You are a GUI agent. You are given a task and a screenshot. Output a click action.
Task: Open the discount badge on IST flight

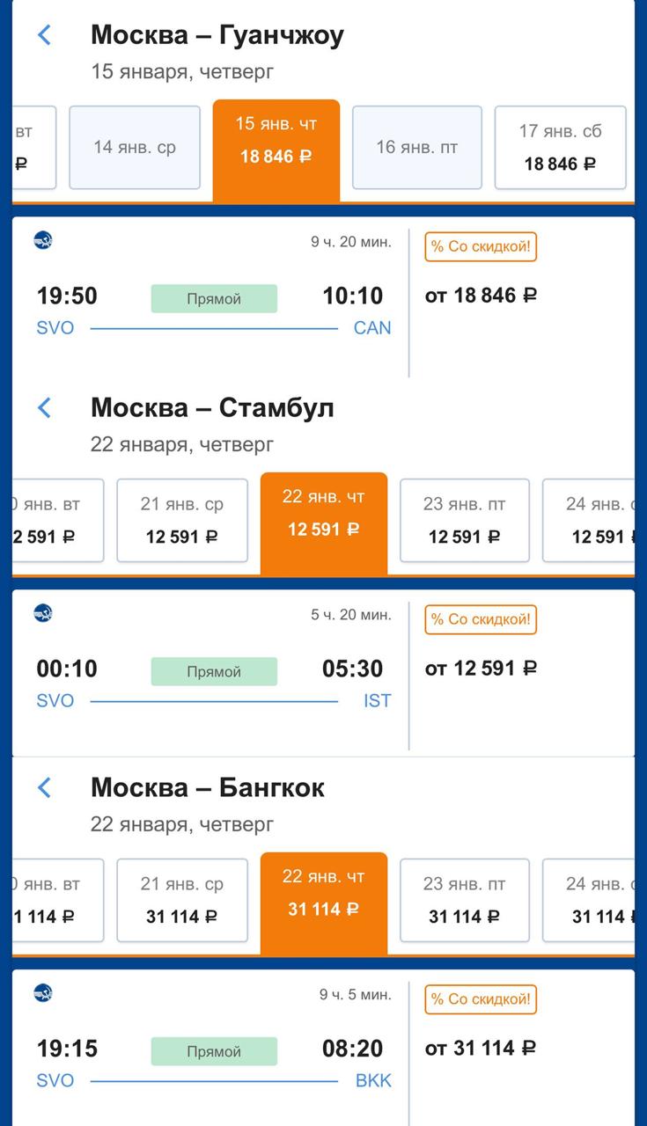(481, 620)
